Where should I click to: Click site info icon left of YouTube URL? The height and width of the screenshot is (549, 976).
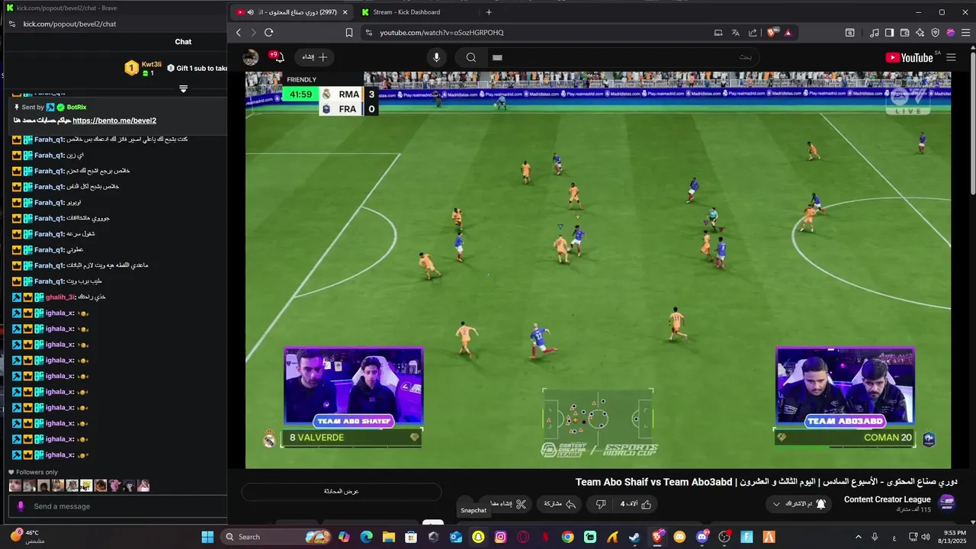(369, 33)
